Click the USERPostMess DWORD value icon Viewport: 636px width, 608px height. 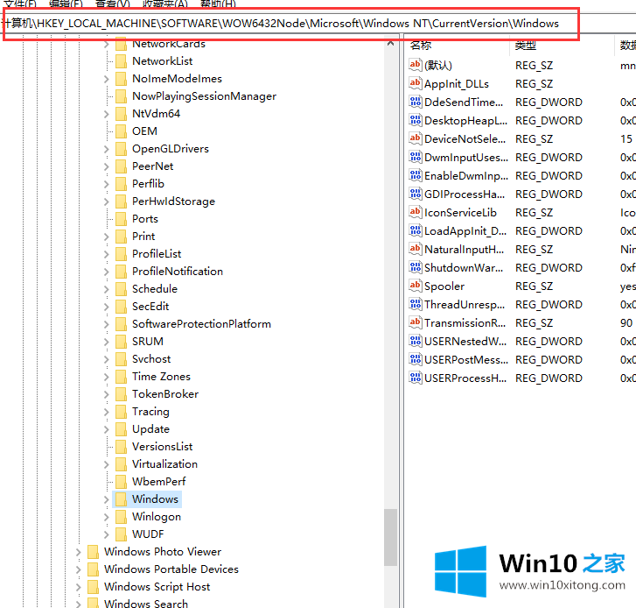pyautogui.click(x=416, y=359)
